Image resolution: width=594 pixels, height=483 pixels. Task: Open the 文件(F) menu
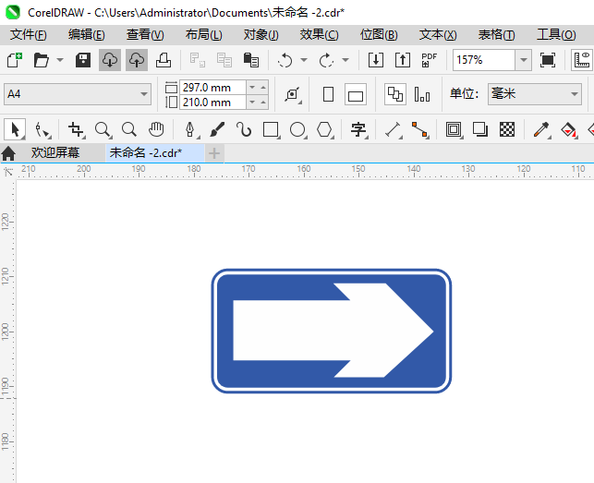pyautogui.click(x=29, y=35)
